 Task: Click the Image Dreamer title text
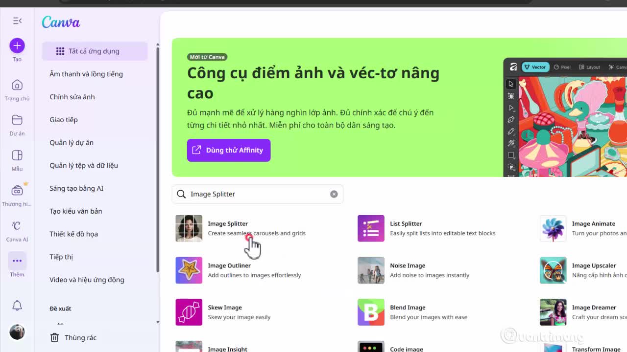[594, 308]
